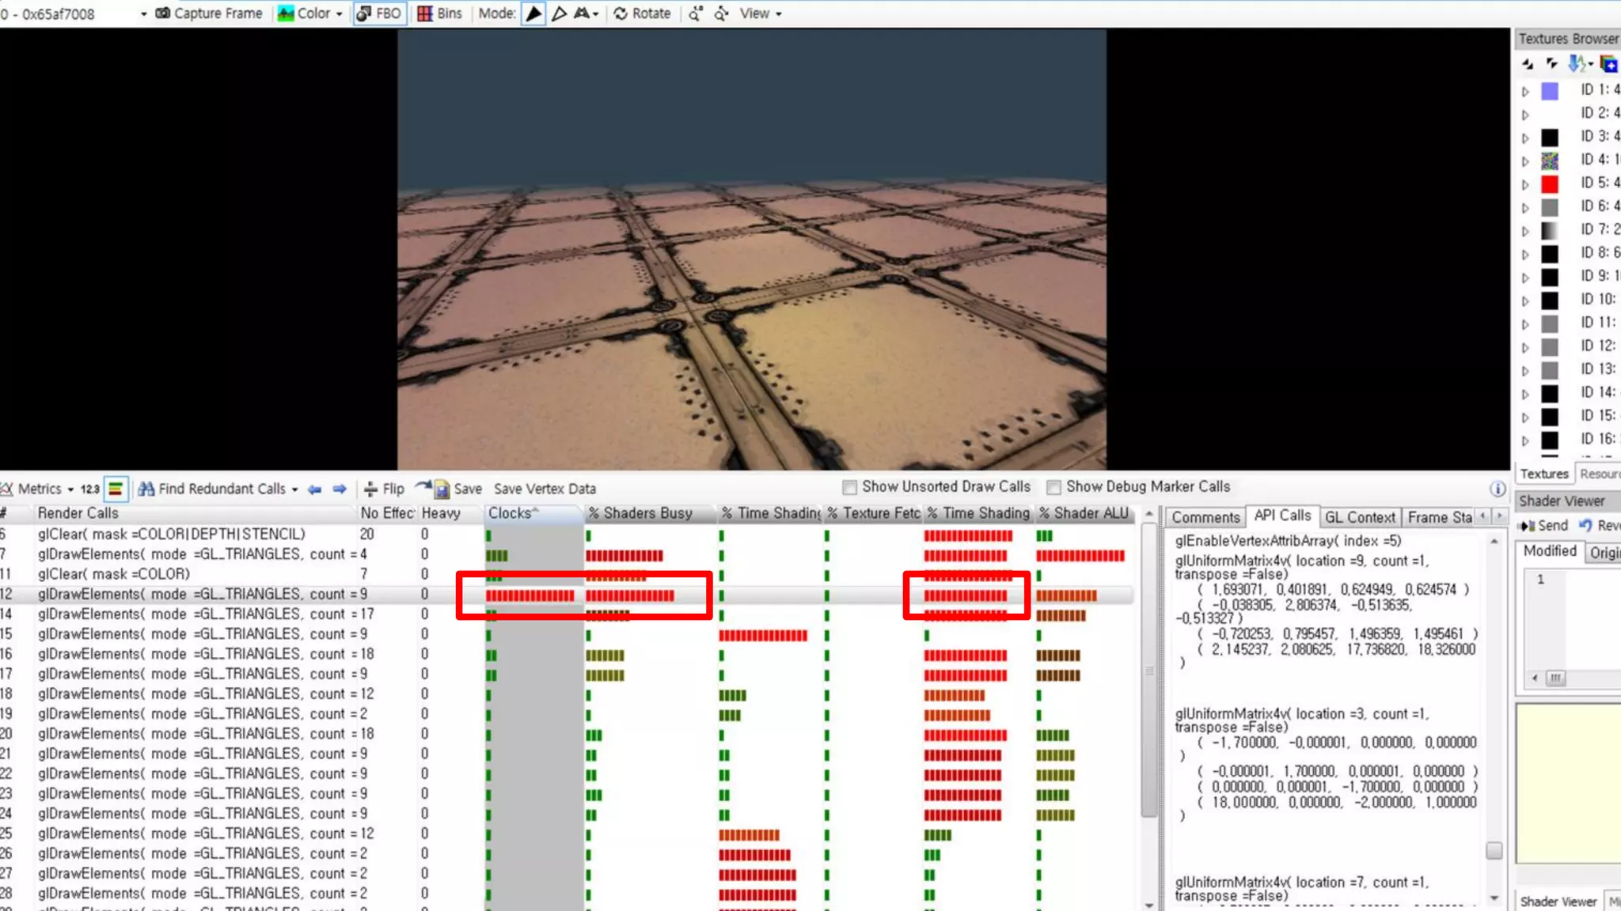Switch to the GL Context tab
The height and width of the screenshot is (911, 1621).
(1359, 517)
